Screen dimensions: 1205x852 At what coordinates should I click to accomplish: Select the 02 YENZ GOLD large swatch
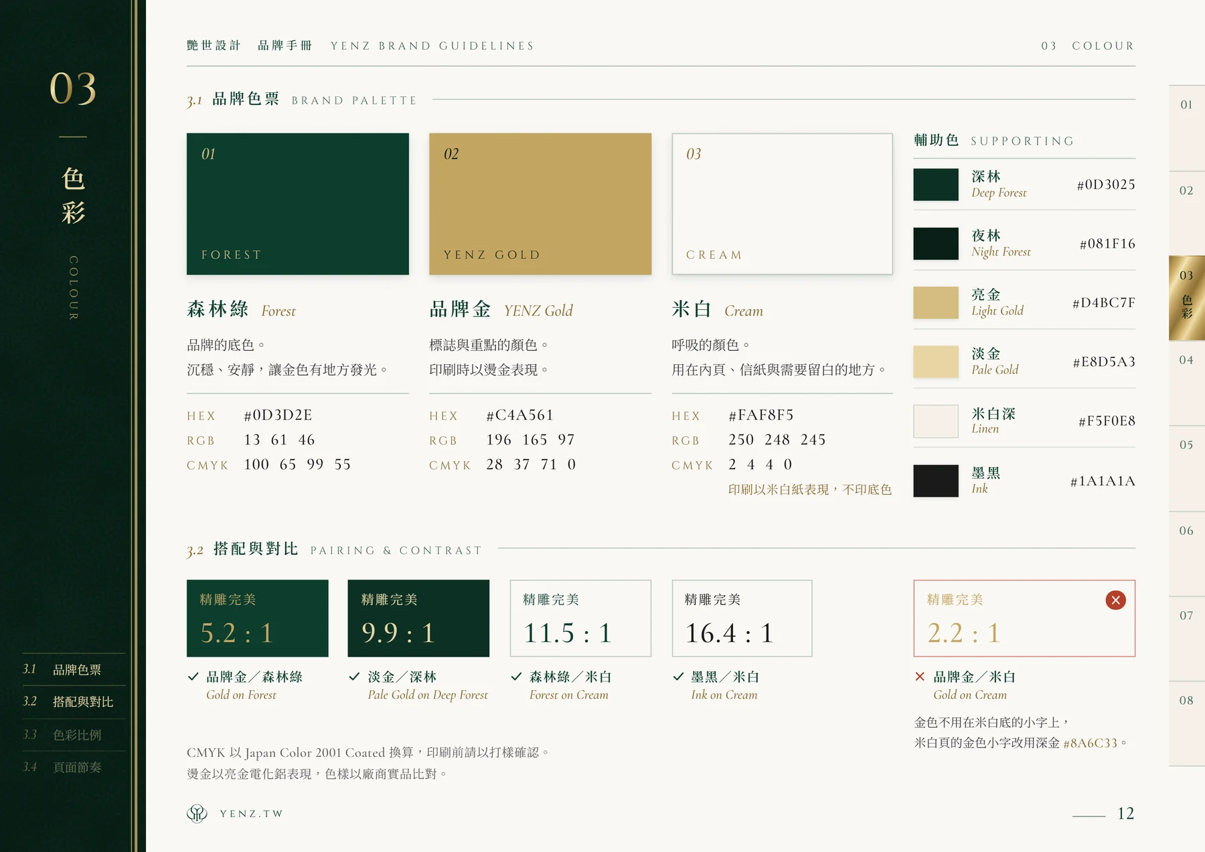(x=540, y=203)
